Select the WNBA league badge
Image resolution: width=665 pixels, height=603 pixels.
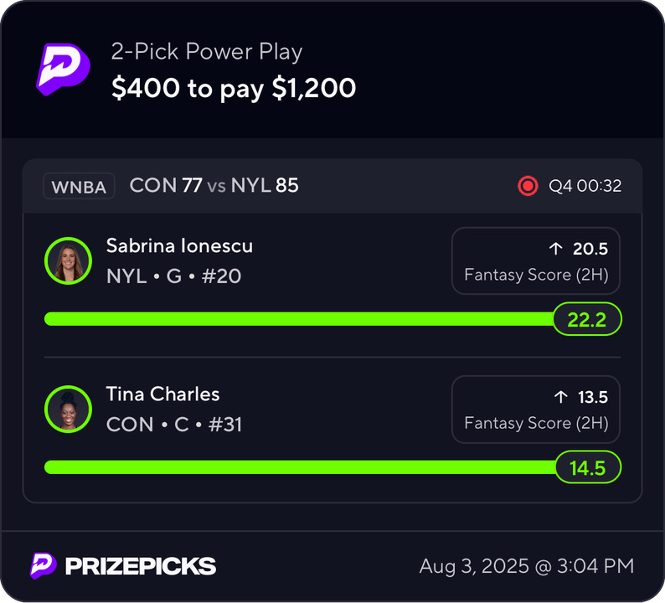[x=79, y=186]
